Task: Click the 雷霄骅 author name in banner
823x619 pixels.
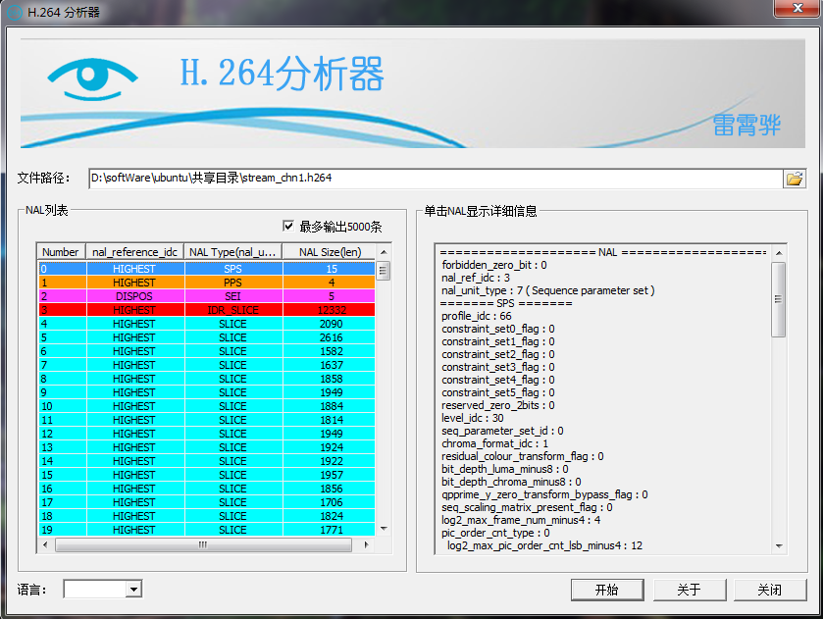Action: coord(746,127)
